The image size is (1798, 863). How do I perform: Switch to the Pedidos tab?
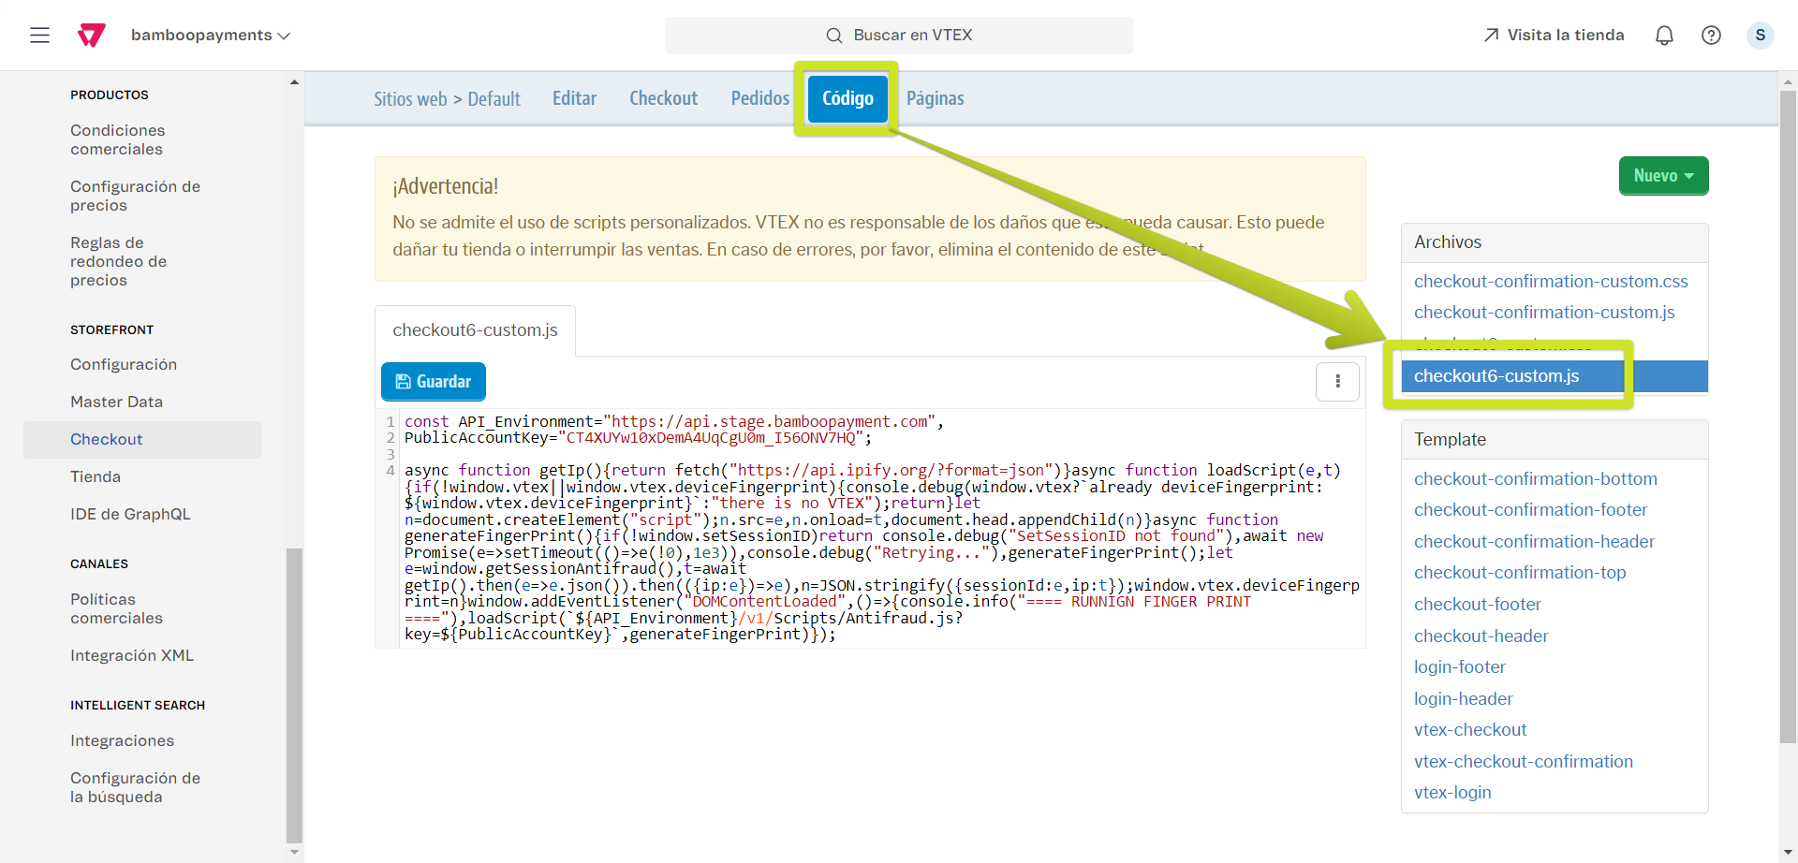(760, 98)
